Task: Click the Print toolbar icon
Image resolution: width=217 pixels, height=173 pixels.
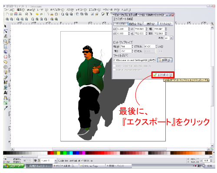Action: click(20, 14)
